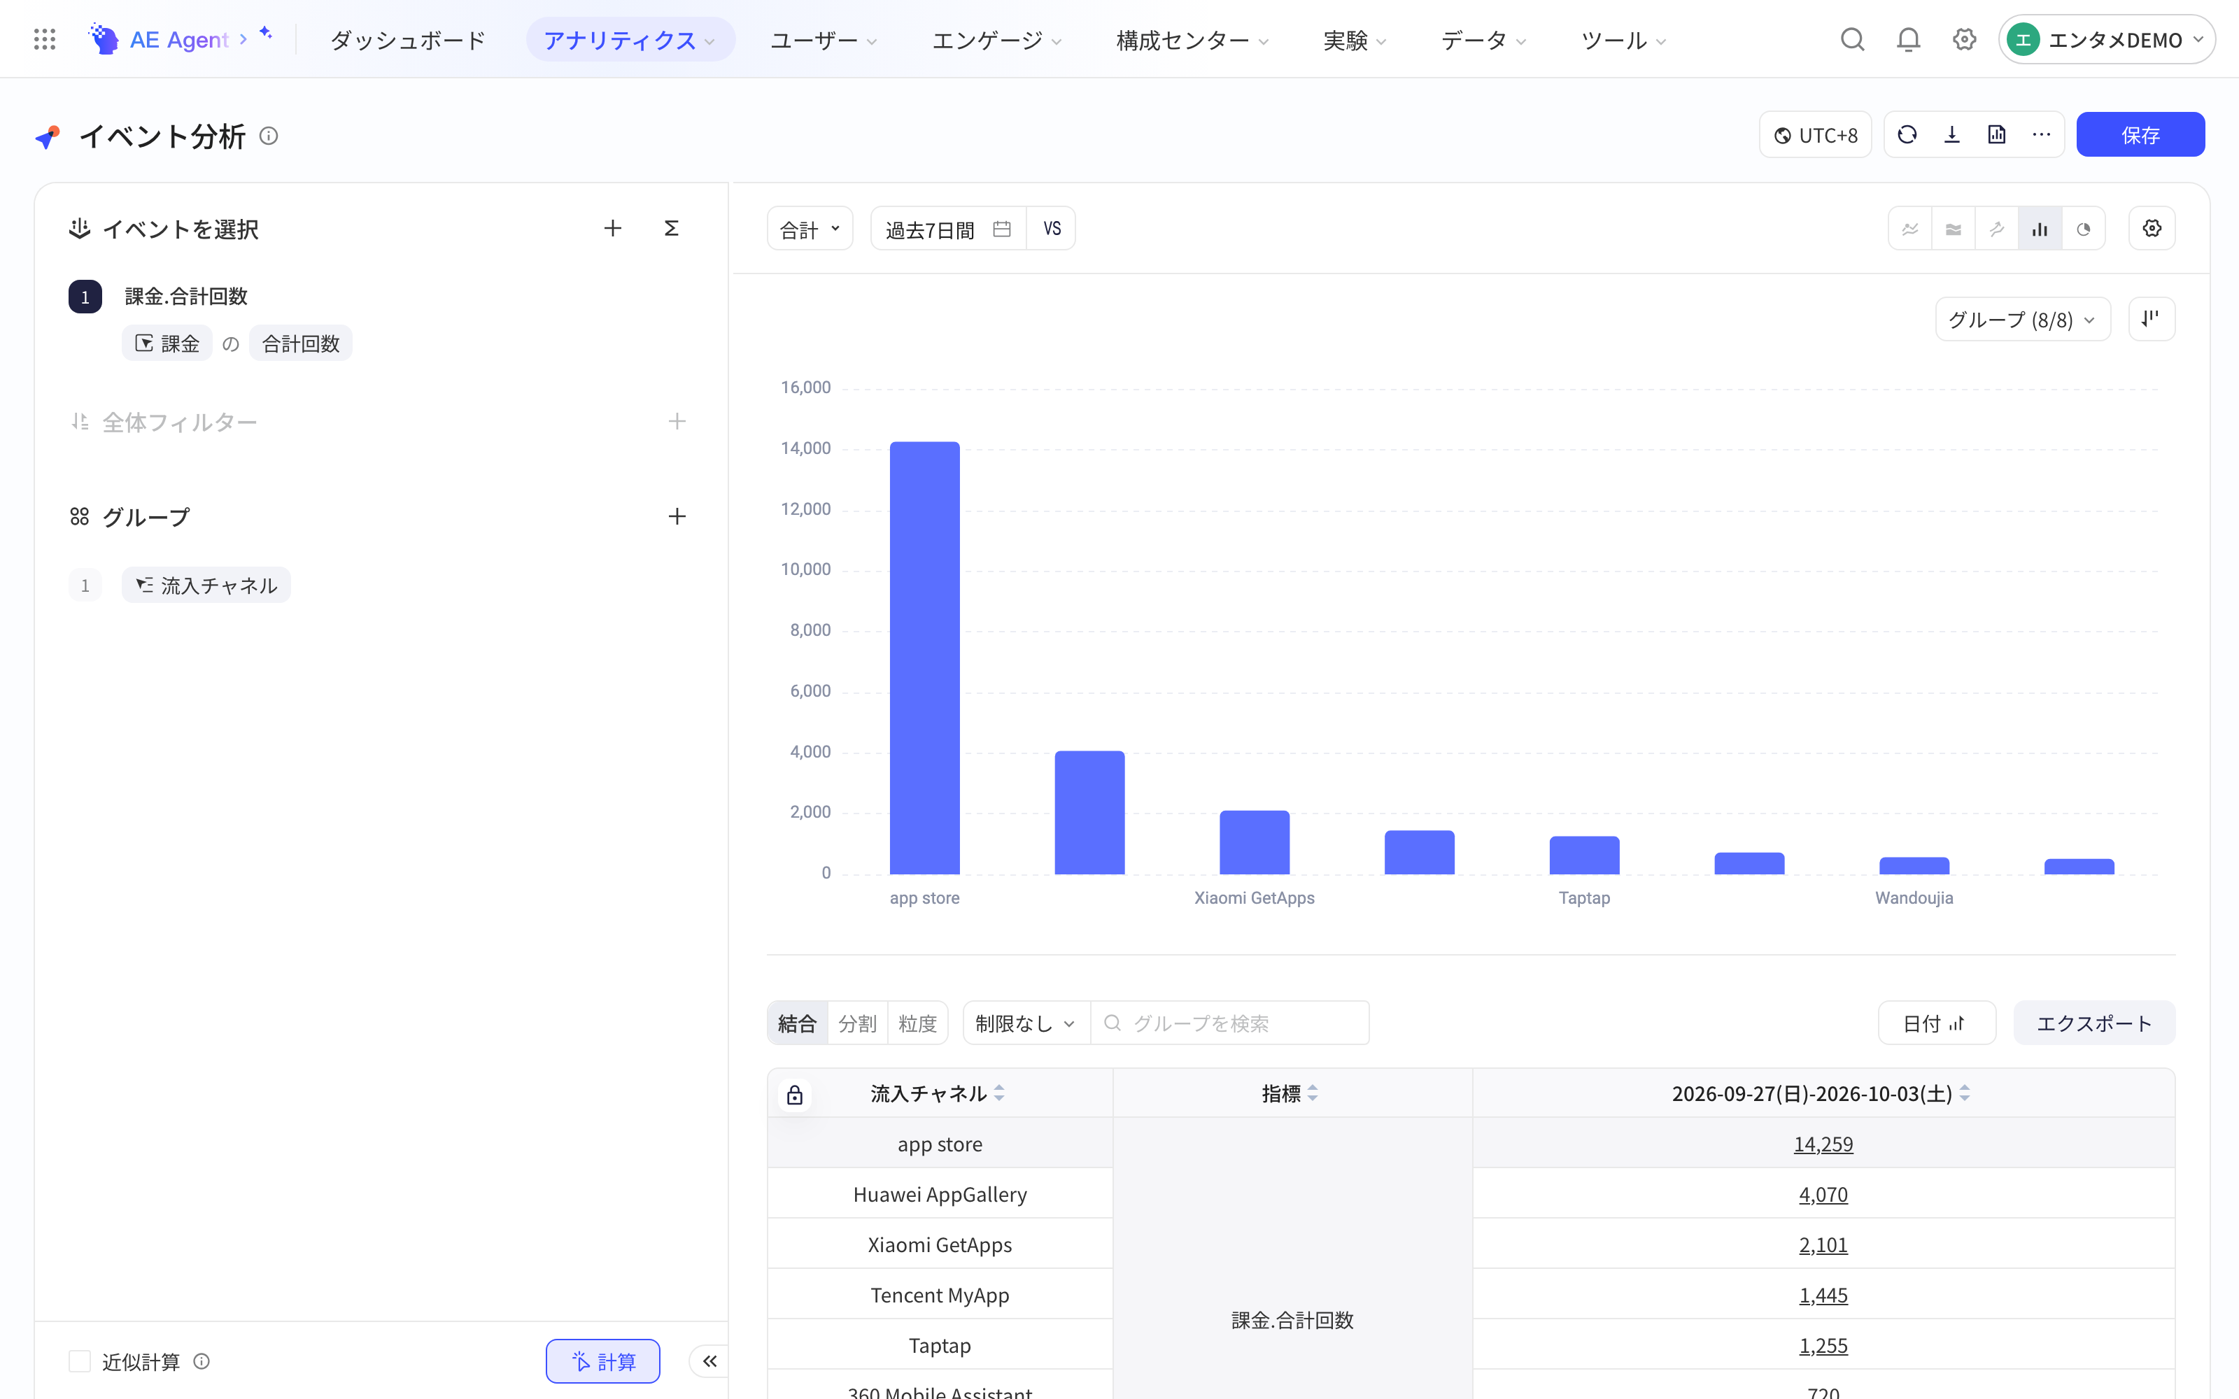Add a group with the plus icon

coord(677,516)
